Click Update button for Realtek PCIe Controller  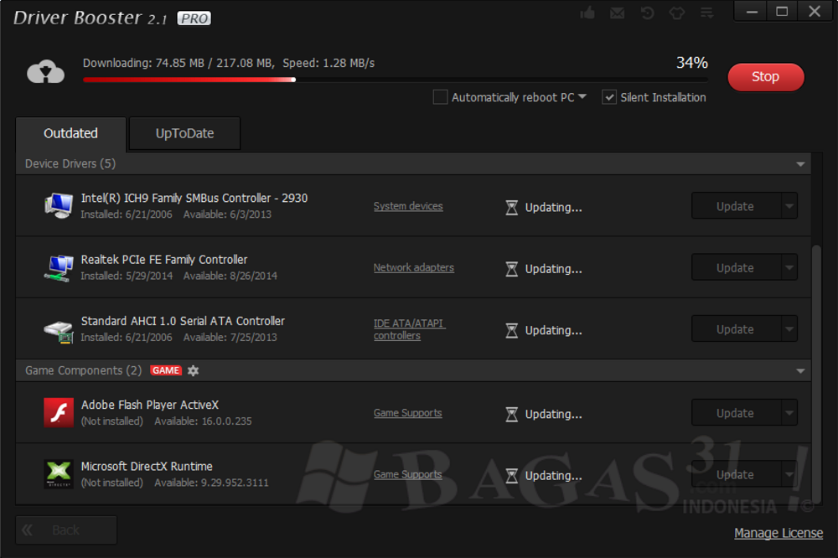737,267
